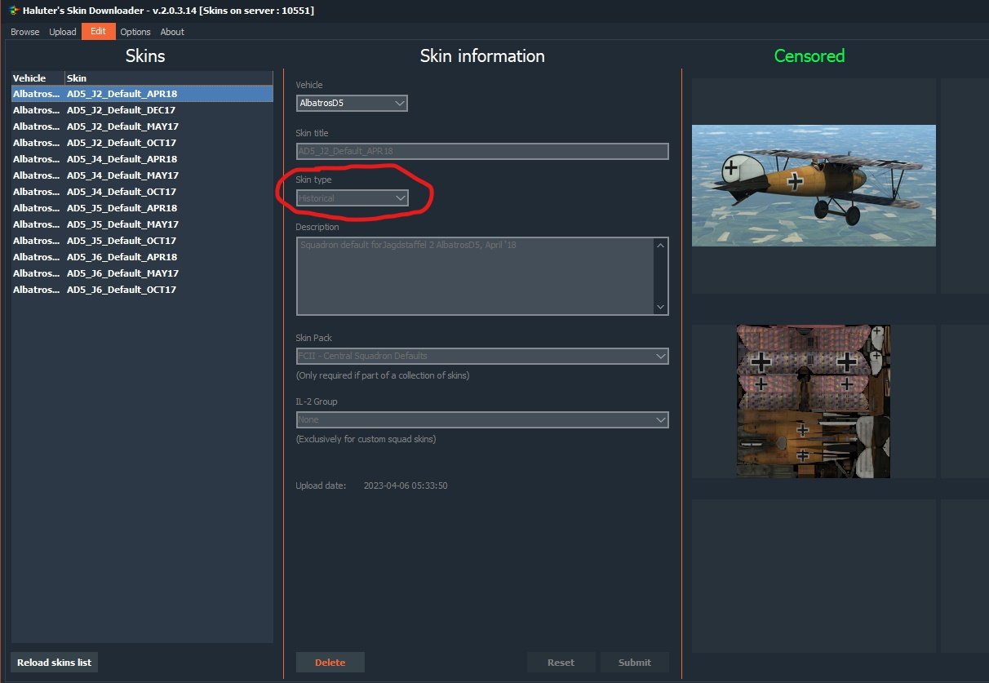Click the Skin title input field
Image resolution: width=989 pixels, height=683 pixels.
coord(482,151)
